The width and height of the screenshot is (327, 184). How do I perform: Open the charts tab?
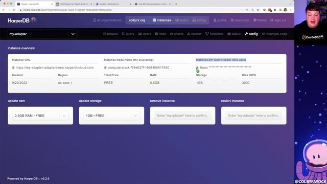(x=176, y=34)
